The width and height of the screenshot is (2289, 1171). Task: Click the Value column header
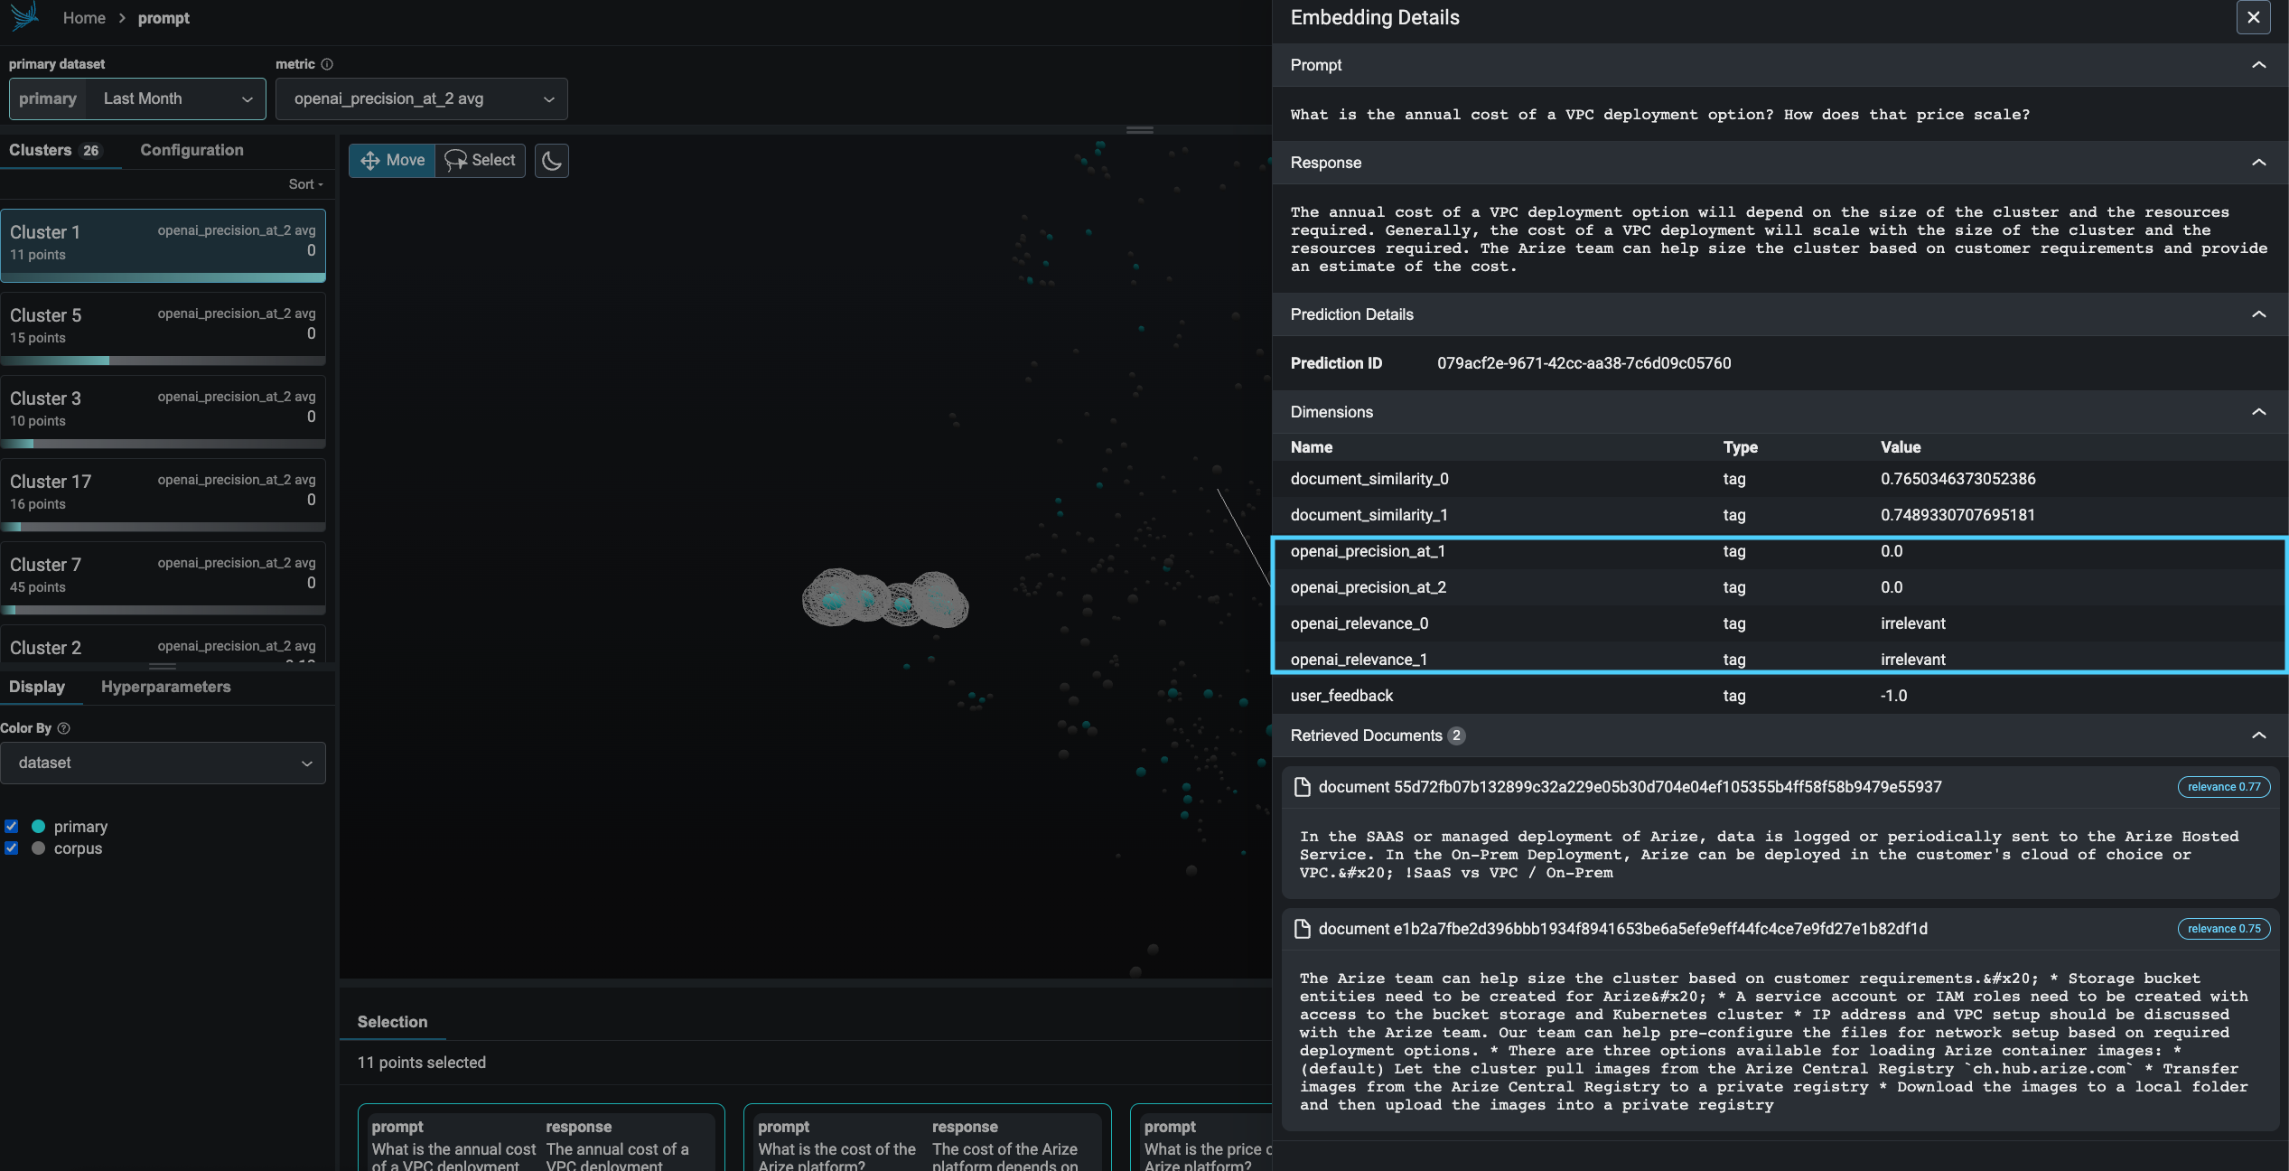point(1901,447)
